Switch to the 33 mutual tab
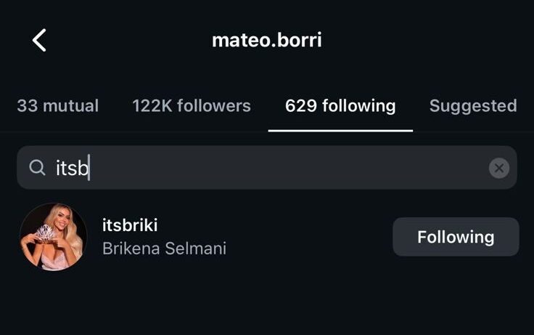 point(57,105)
